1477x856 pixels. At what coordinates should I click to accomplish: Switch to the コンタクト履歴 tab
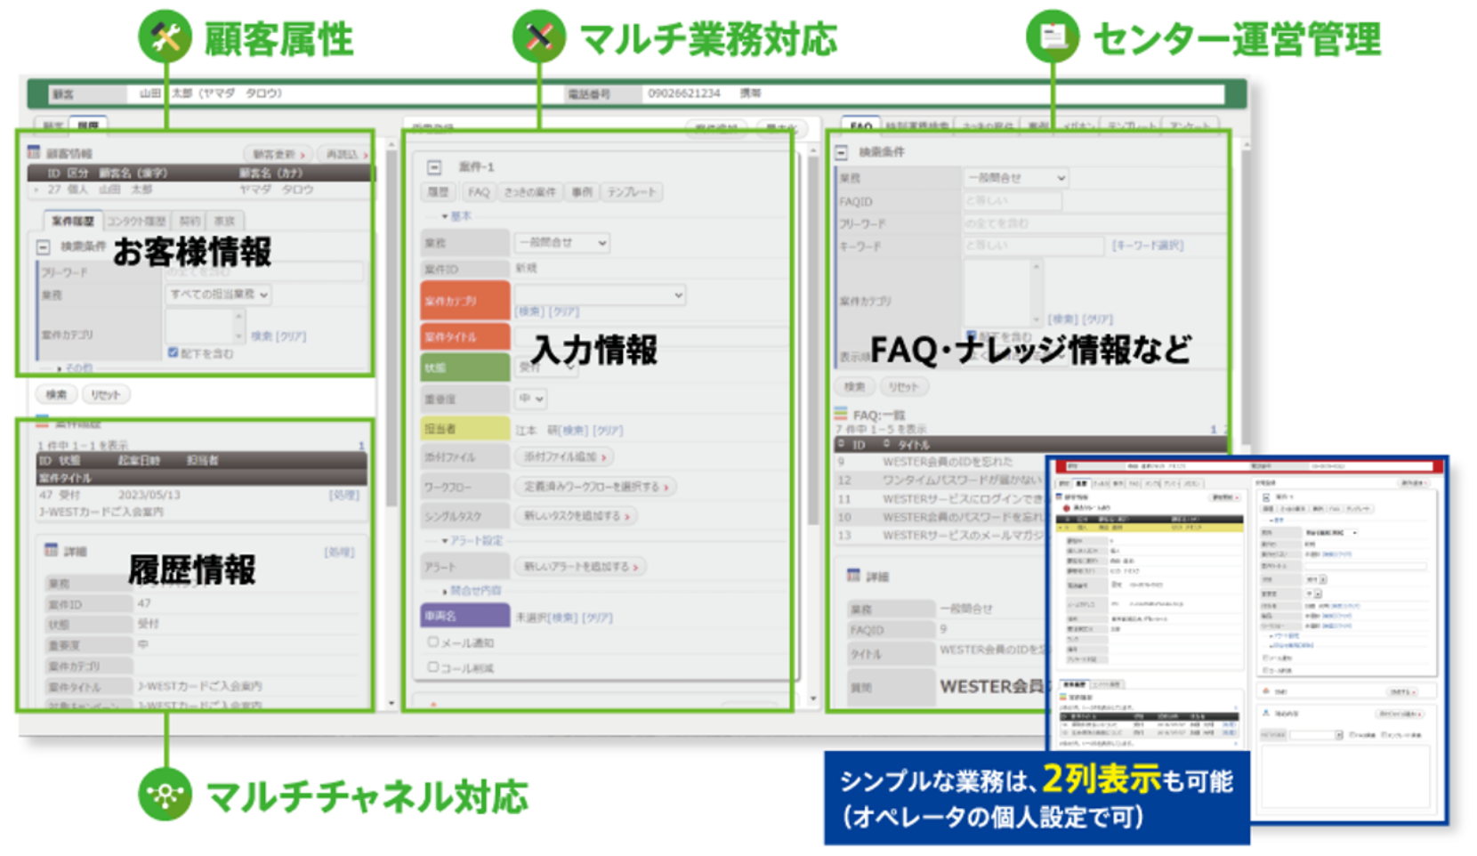pyautogui.click(x=139, y=219)
